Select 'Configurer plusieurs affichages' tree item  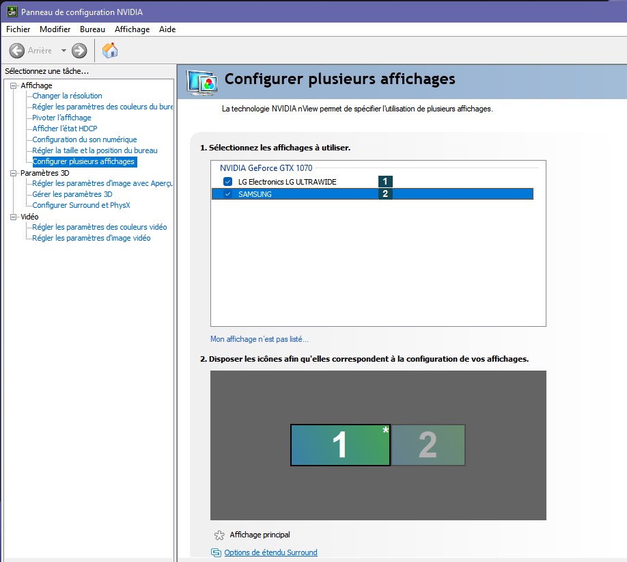tap(83, 161)
